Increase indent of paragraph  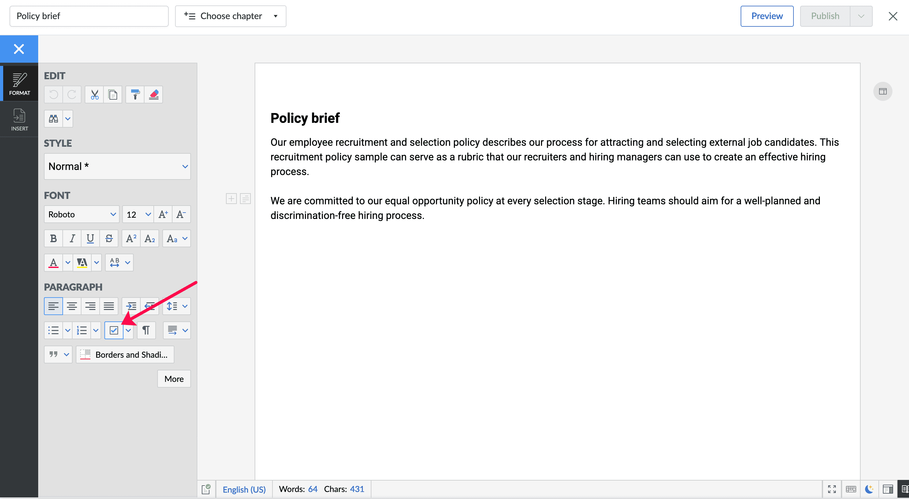(x=131, y=306)
